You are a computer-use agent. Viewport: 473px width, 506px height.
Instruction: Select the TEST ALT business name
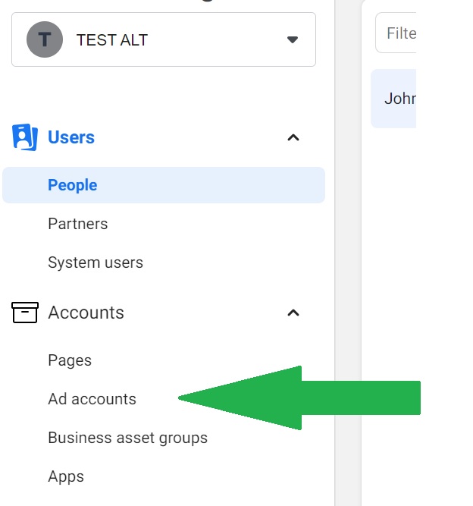112,40
